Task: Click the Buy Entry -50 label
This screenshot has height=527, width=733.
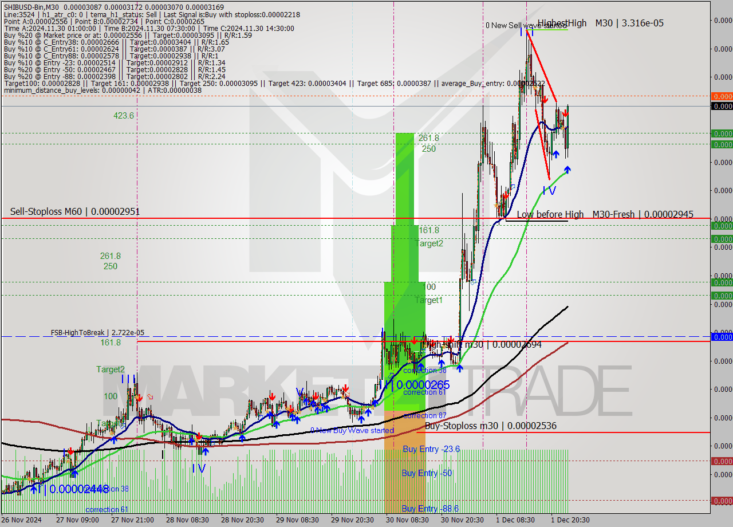Action: [427, 473]
